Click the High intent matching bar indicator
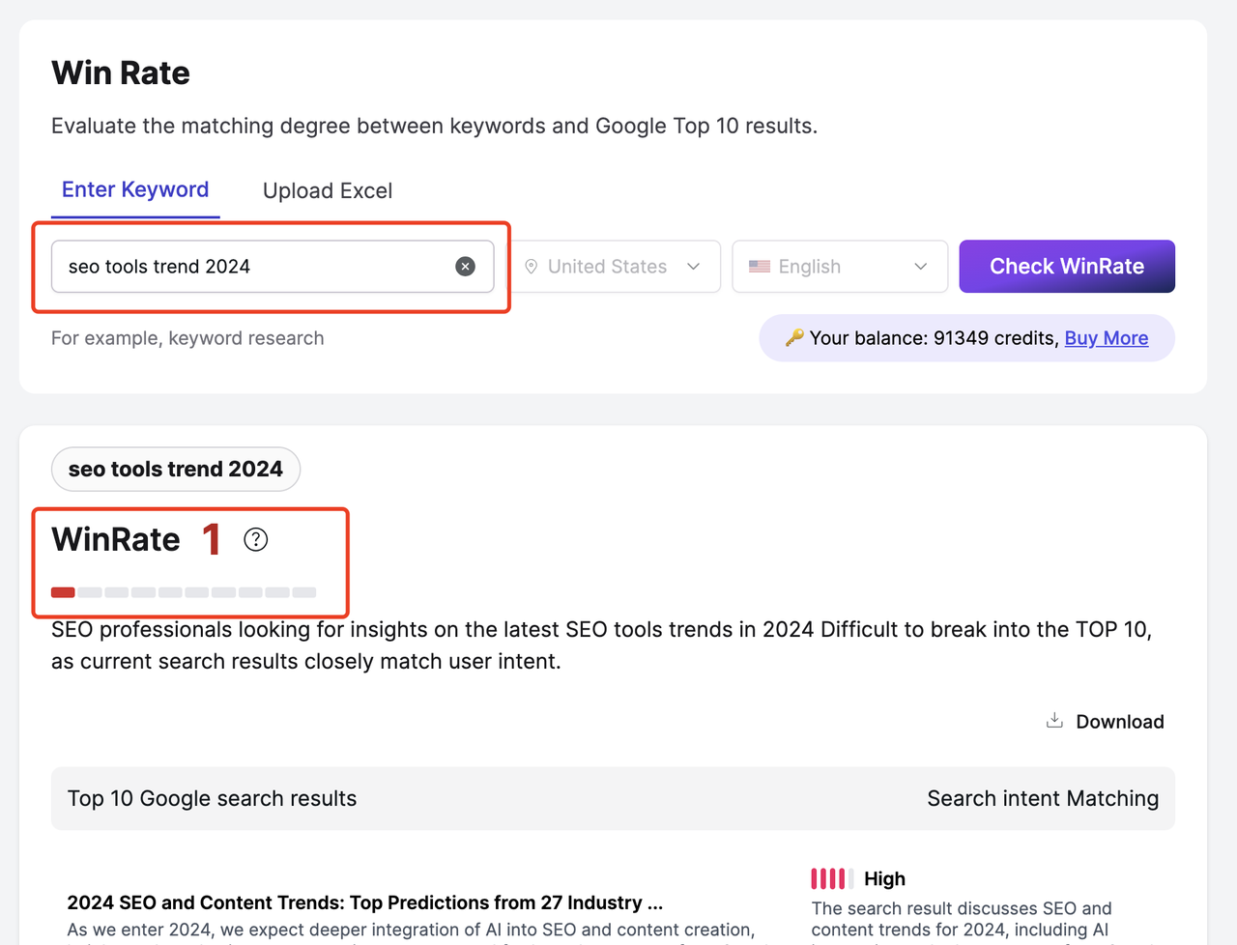This screenshot has height=945, width=1237. point(831,878)
